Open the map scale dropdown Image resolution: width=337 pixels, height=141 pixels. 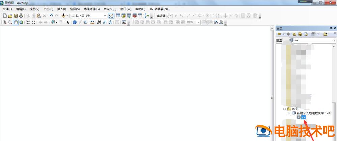point(105,16)
